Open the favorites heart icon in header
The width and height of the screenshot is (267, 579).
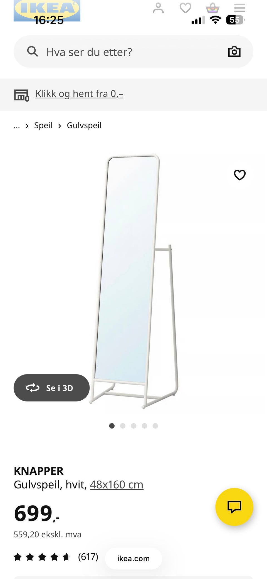[x=185, y=8]
